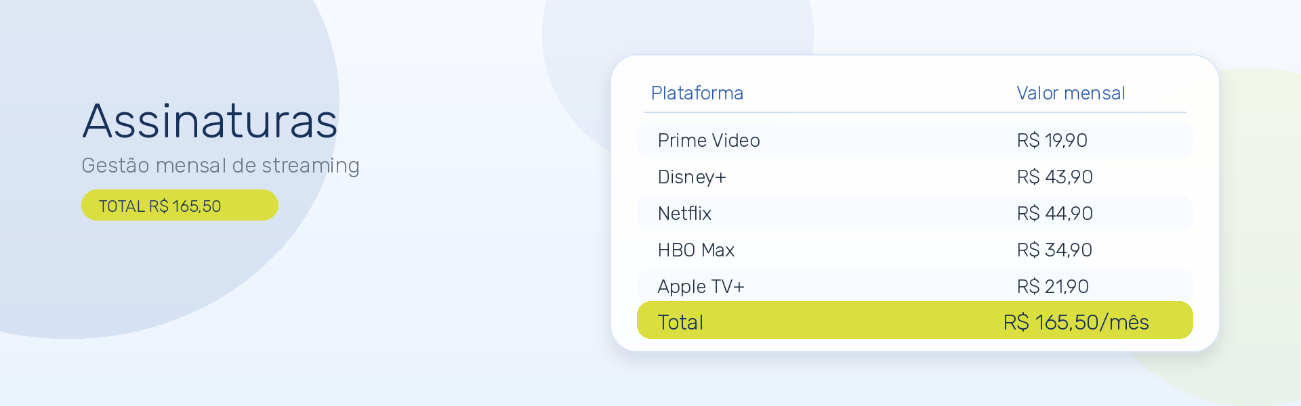
Task: Select the Apple TV+ row
Action: click(915, 286)
